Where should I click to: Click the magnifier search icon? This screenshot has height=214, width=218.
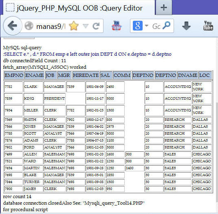(x=166, y=26)
